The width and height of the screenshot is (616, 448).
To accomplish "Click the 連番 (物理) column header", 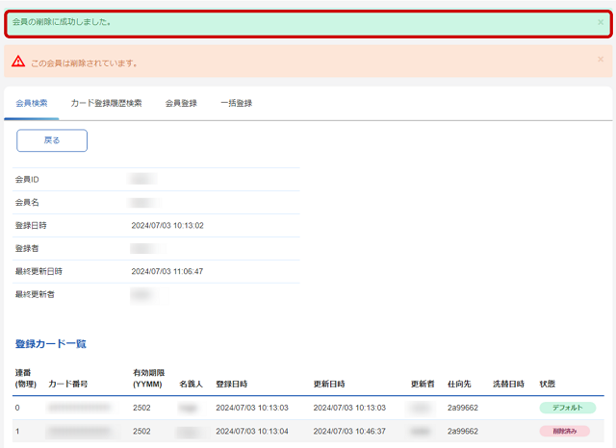I will pos(26,379).
